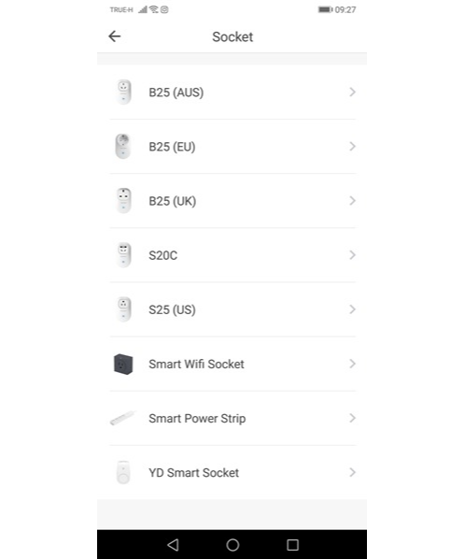Open recent apps square button
The height and width of the screenshot is (559, 465).
292,545
